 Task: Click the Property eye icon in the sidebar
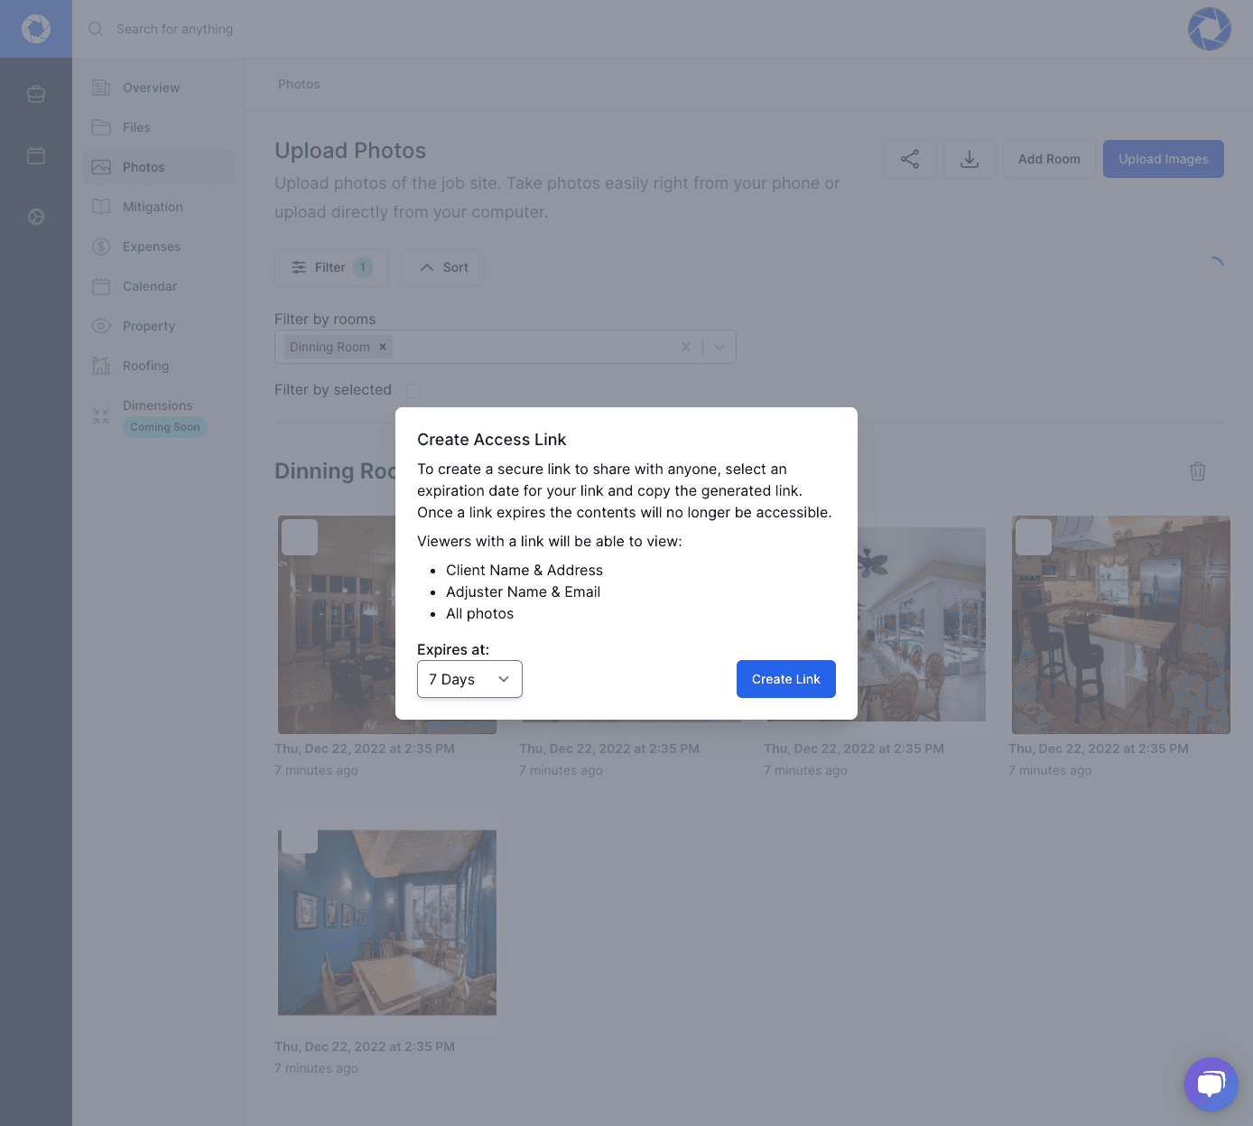coord(101,326)
